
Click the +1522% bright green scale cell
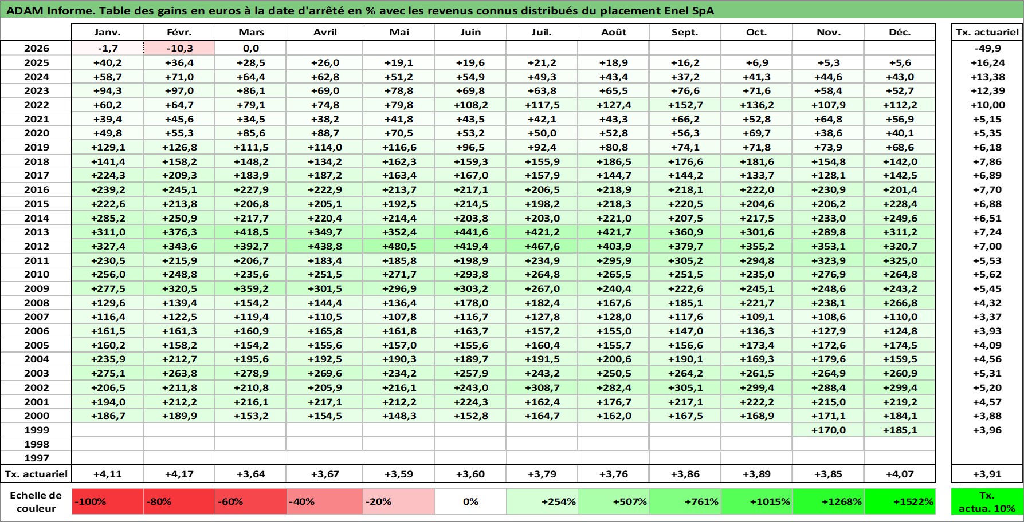[x=900, y=501]
